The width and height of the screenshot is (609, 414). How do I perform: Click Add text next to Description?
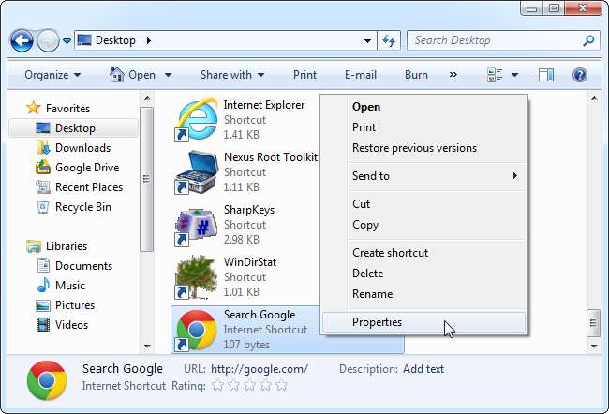[423, 369]
